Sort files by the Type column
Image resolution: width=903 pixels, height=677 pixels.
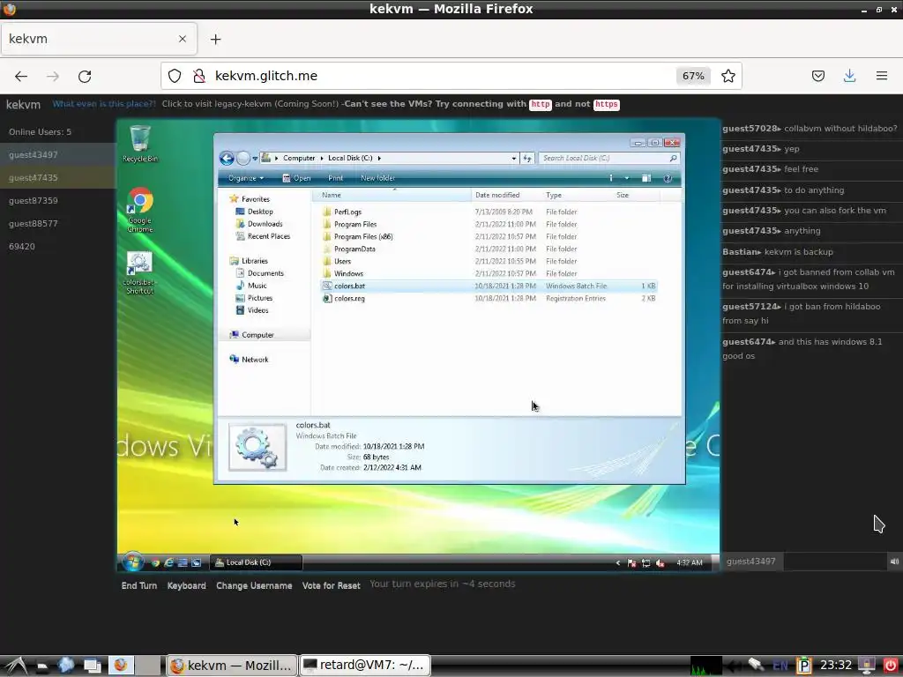(x=578, y=195)
